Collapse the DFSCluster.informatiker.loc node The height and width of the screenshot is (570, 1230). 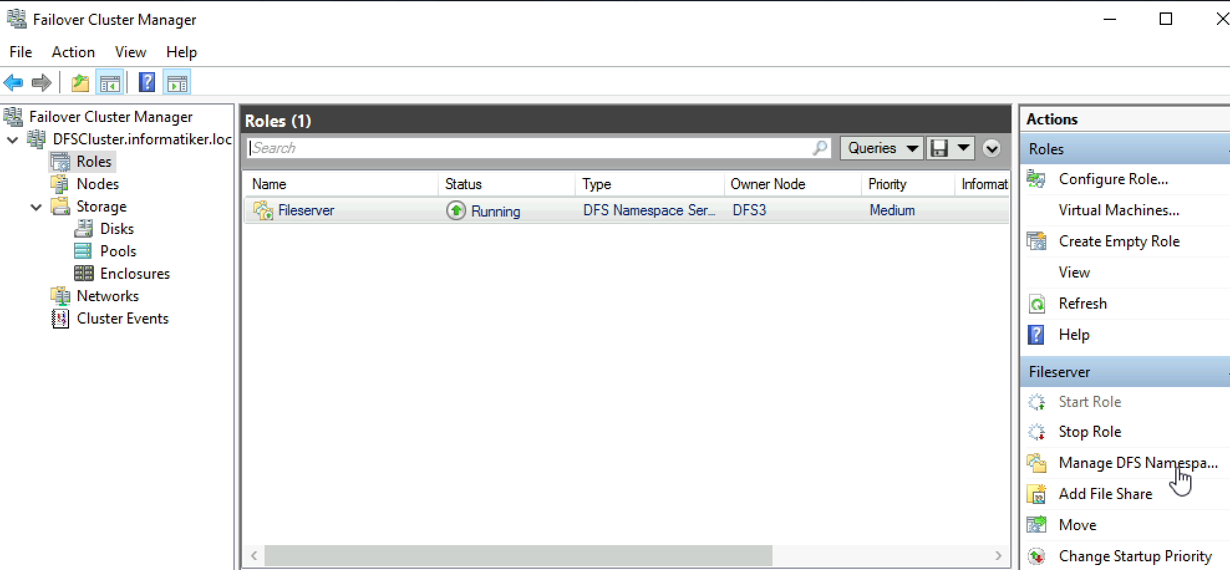click(x=12, y=140)
